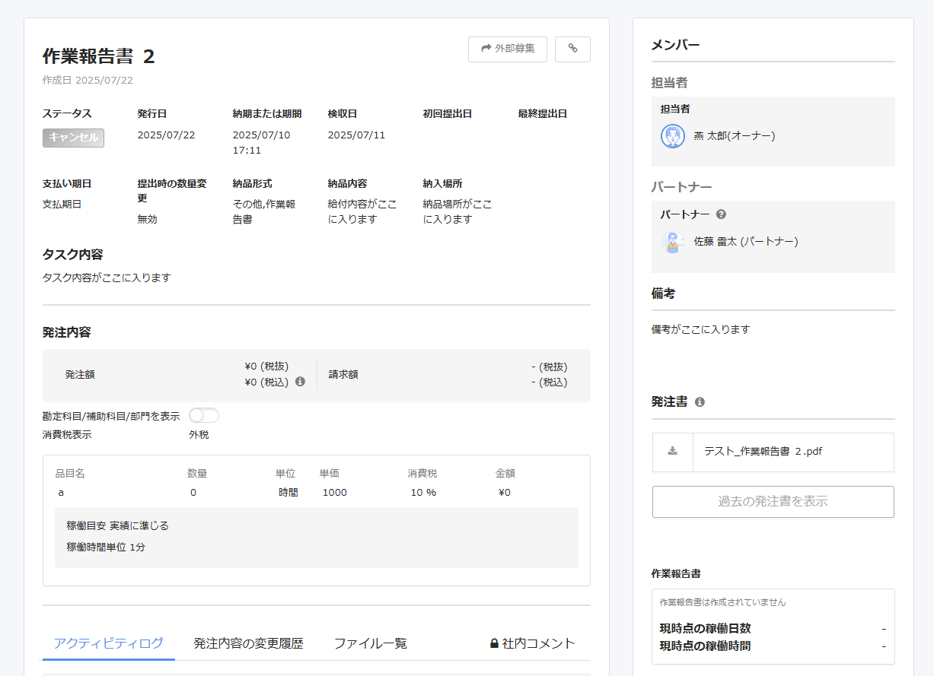Click the info icon beside 発注額 税込
934x676 pixels.
point(300,382)
